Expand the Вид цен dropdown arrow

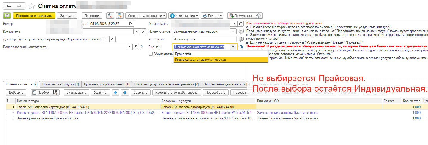tap(233, 47)
